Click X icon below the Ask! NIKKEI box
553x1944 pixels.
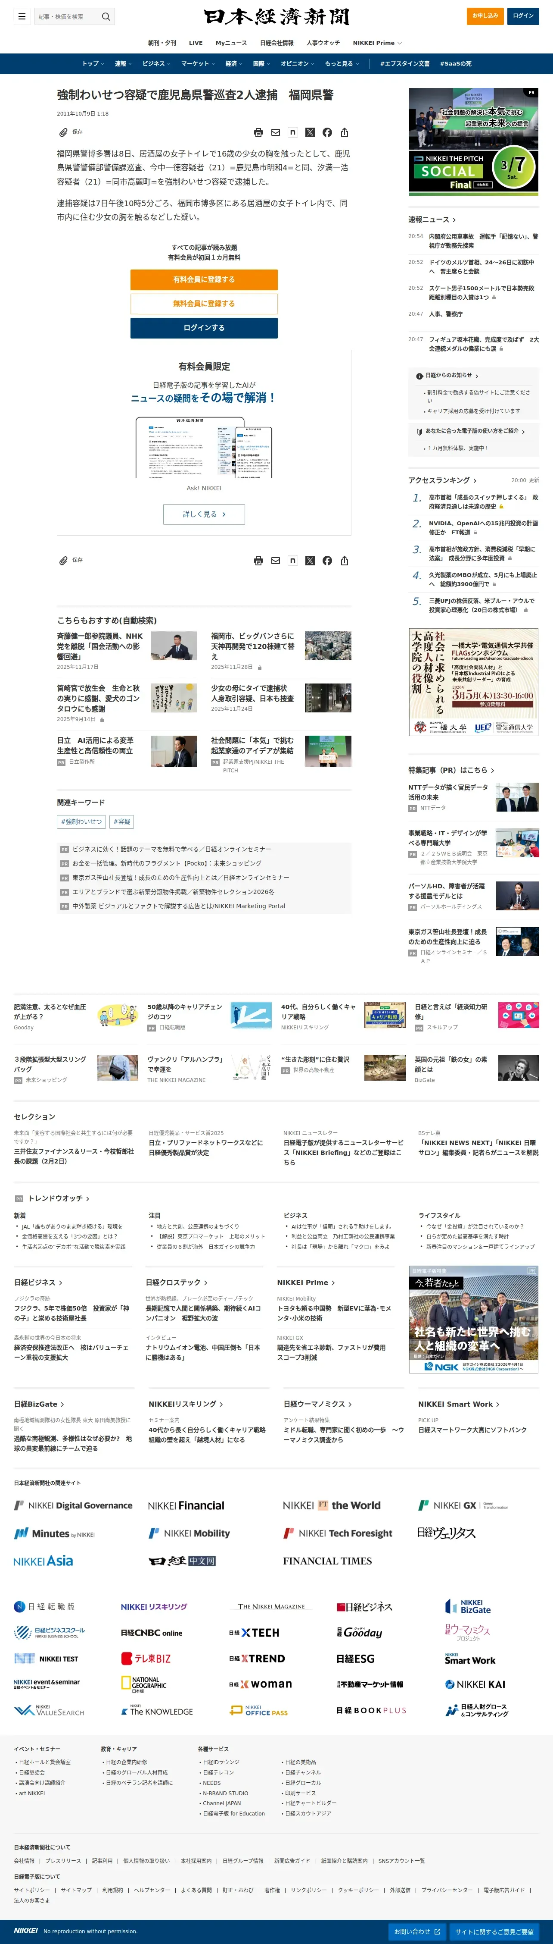[310, 561]
